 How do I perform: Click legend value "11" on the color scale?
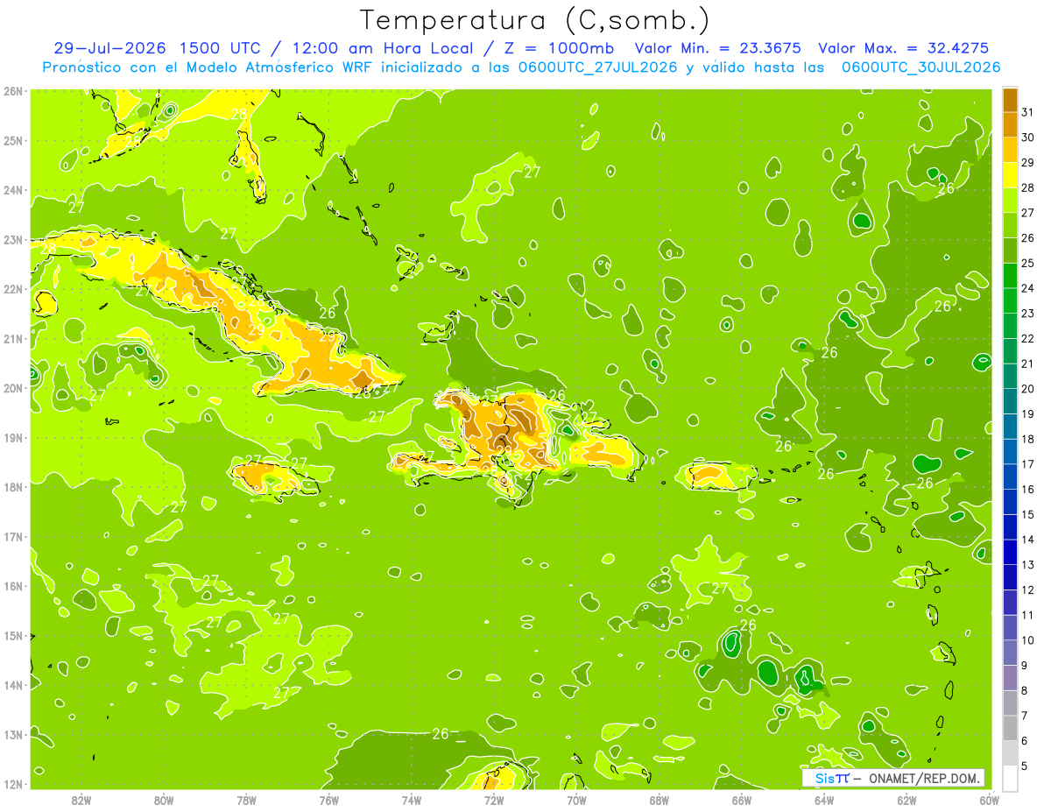pos(1028,615)
